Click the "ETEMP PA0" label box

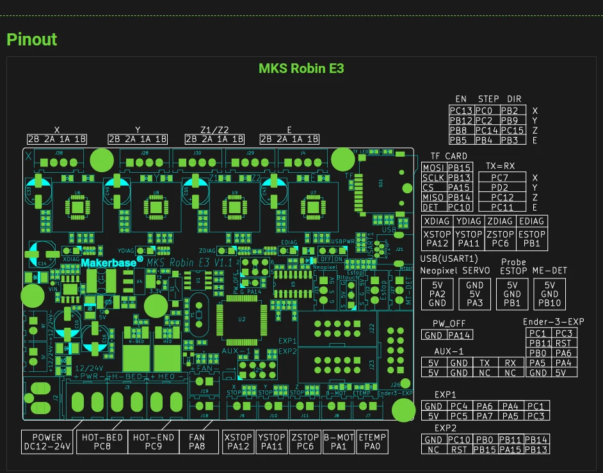[373, 442]
